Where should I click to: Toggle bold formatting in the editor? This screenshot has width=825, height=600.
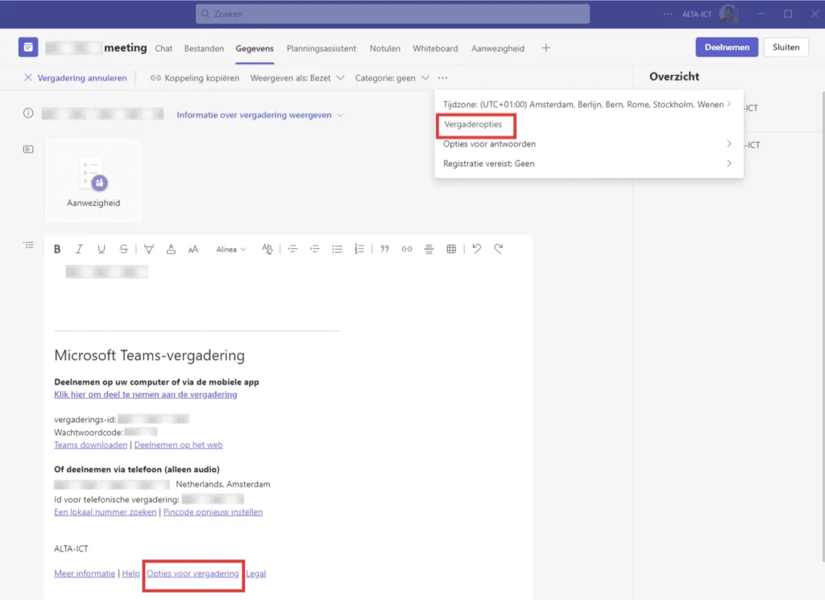pos(57,249)
